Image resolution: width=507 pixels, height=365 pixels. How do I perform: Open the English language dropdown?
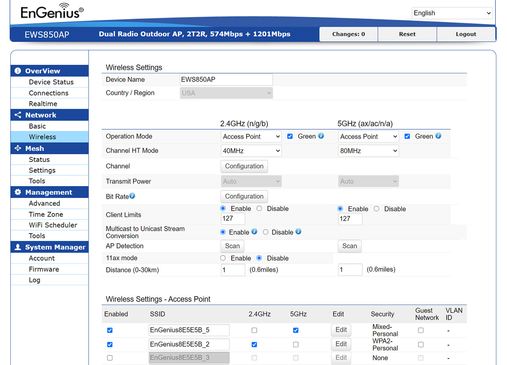pos(452,13)
